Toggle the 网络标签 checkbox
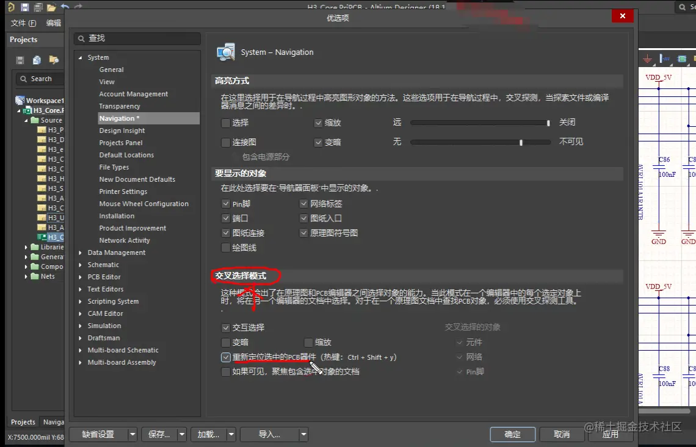 pyautogui.click(x=303, y=204)
